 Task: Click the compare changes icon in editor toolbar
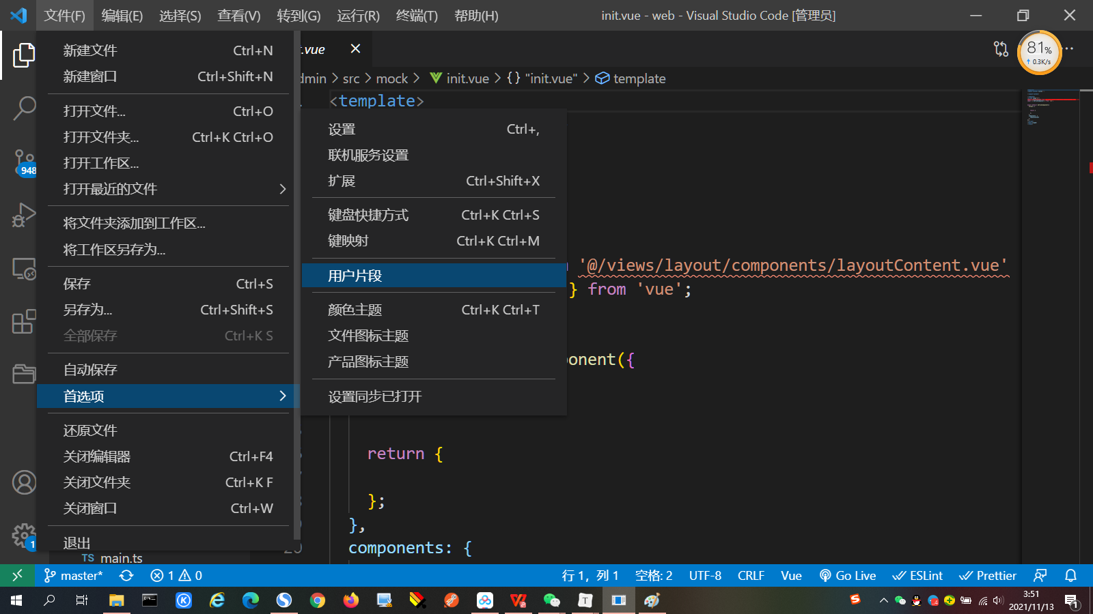(x=1001, y=49)
